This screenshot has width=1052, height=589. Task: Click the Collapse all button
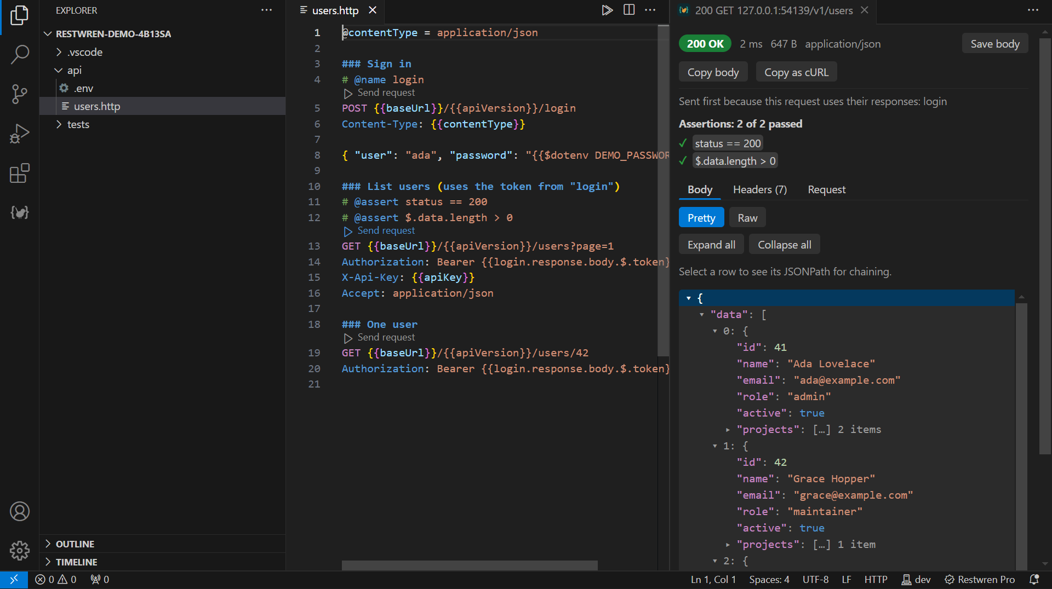pyautogui.click(x=784, y=245)
